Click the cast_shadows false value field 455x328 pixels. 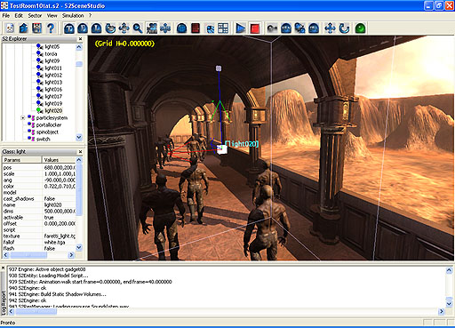point(59,199)
